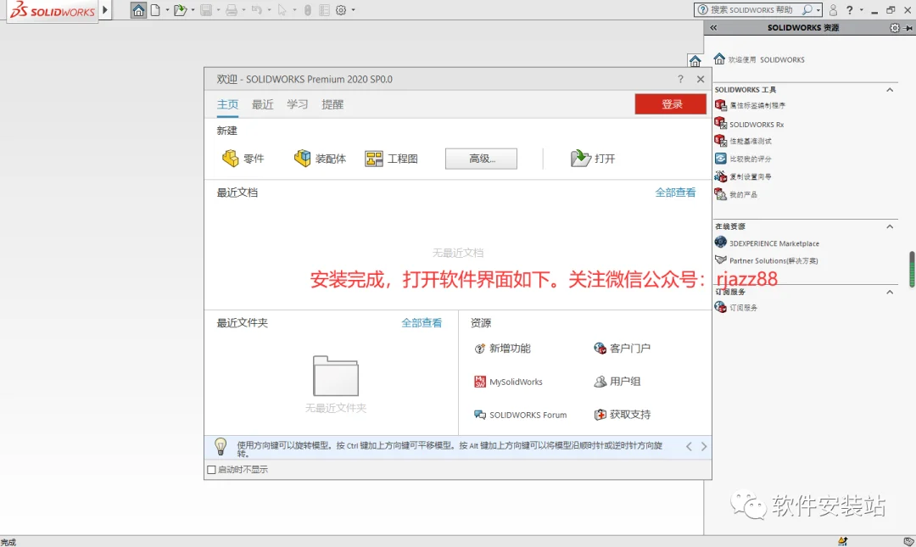Click the magnifier icon in the help search box
This screenshot has width=916, height=547.
coord(807,10)
